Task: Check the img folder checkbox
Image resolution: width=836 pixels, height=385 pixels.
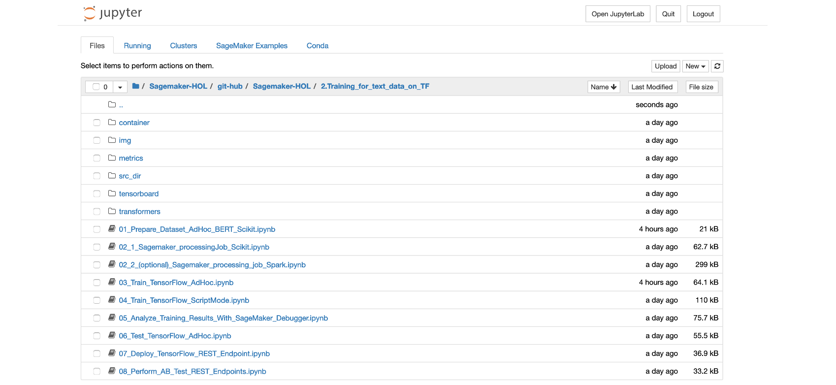Action: pos(97,140)
